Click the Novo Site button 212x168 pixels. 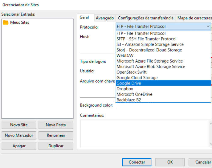coord(19,125)
